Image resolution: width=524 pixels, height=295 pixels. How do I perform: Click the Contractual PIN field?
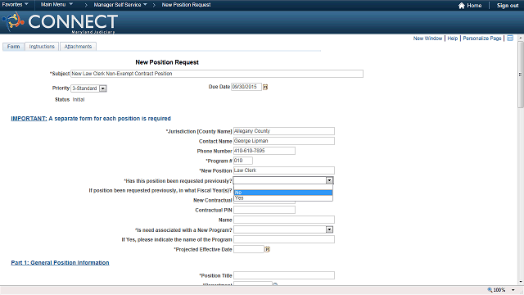[264, 210]
